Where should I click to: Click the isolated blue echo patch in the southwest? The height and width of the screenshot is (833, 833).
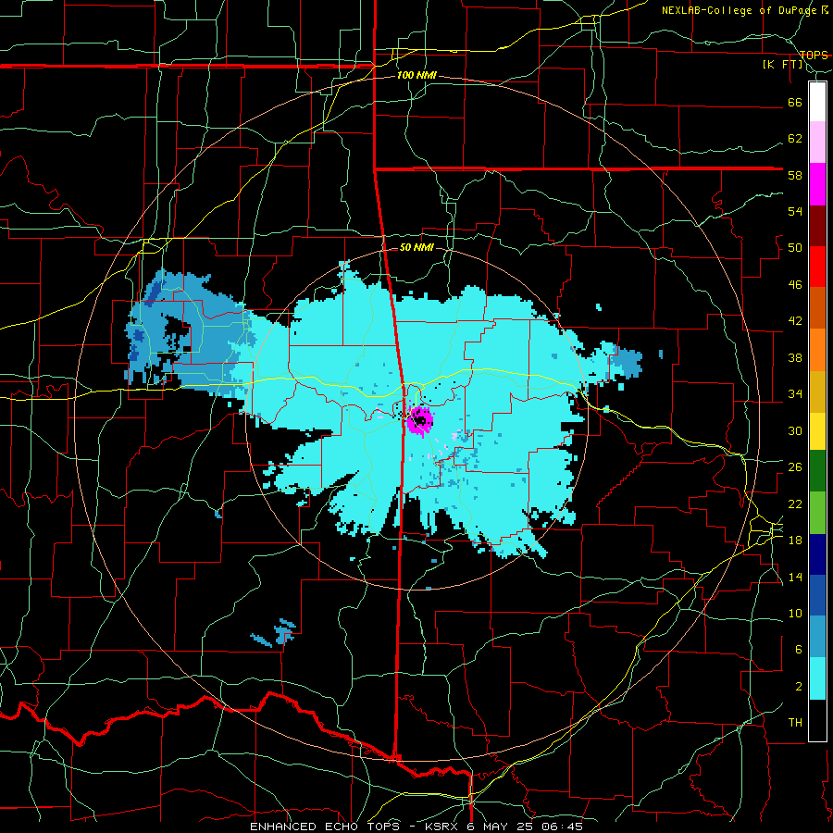(274, 633)
